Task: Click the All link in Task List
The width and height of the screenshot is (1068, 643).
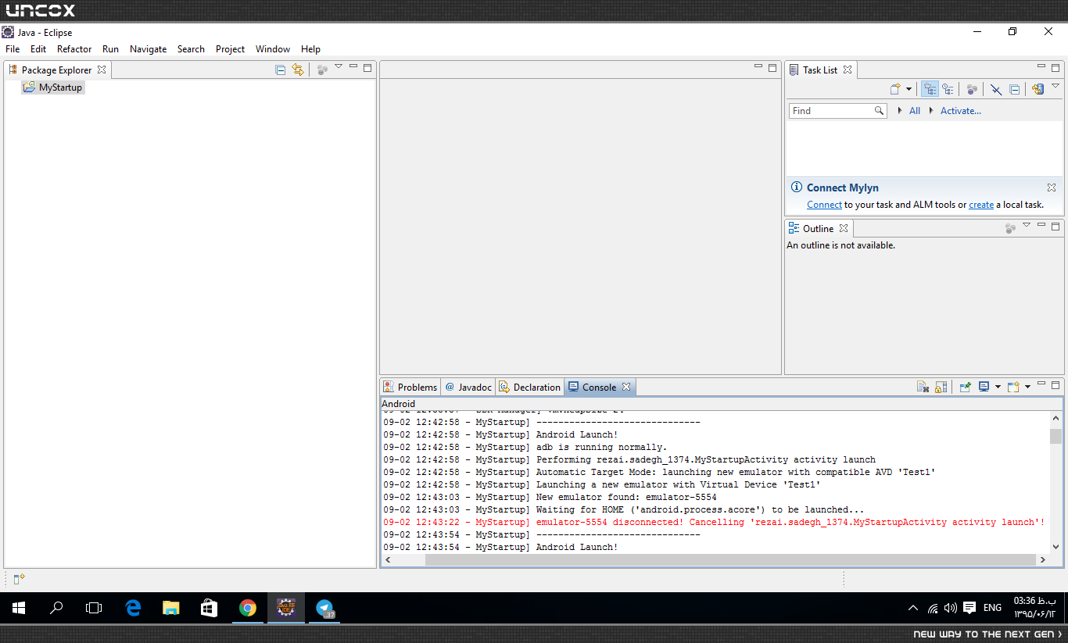Action: 915,111
